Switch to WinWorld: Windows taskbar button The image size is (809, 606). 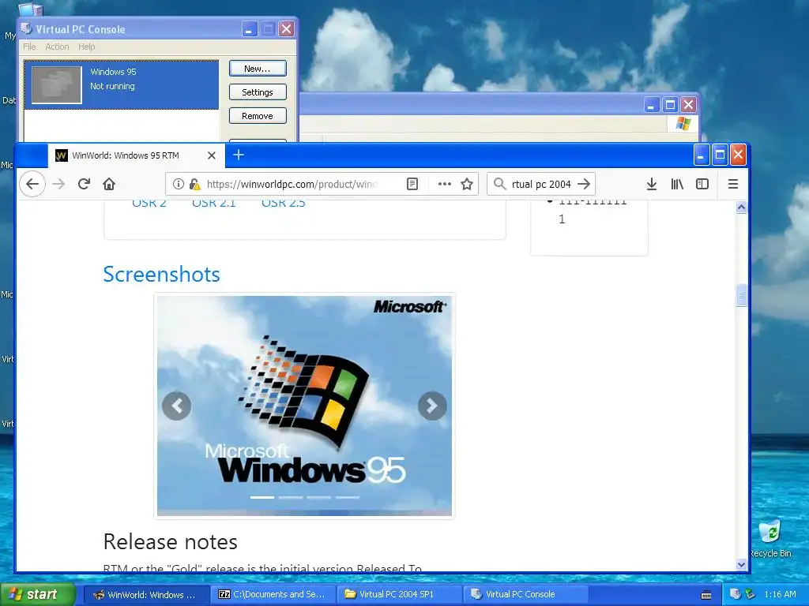point(147,595)
